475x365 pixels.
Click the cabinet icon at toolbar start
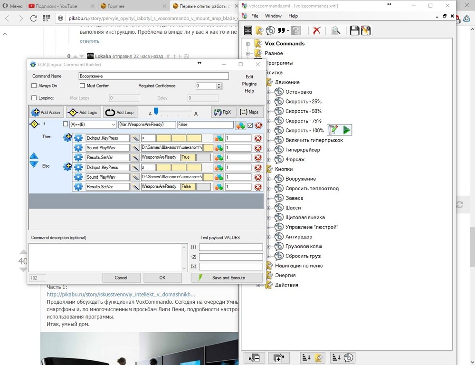point(248,30)
